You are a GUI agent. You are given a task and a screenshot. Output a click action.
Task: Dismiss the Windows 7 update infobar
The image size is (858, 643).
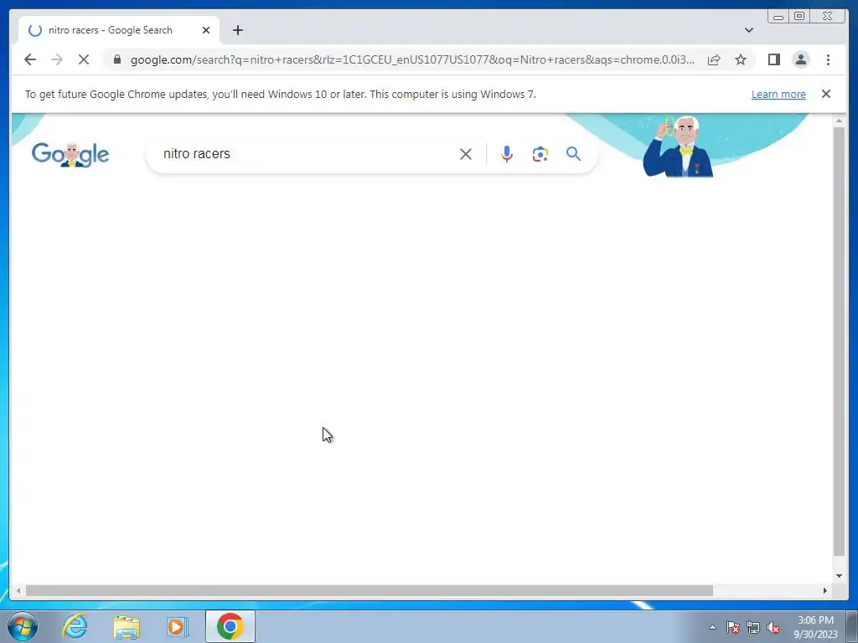826,94
